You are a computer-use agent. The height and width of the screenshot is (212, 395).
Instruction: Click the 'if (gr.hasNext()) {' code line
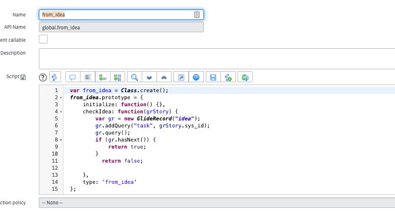click(x=125, y=140)
